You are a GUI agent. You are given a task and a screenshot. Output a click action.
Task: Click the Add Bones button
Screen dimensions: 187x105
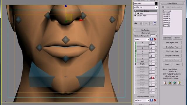coord(167,38)
